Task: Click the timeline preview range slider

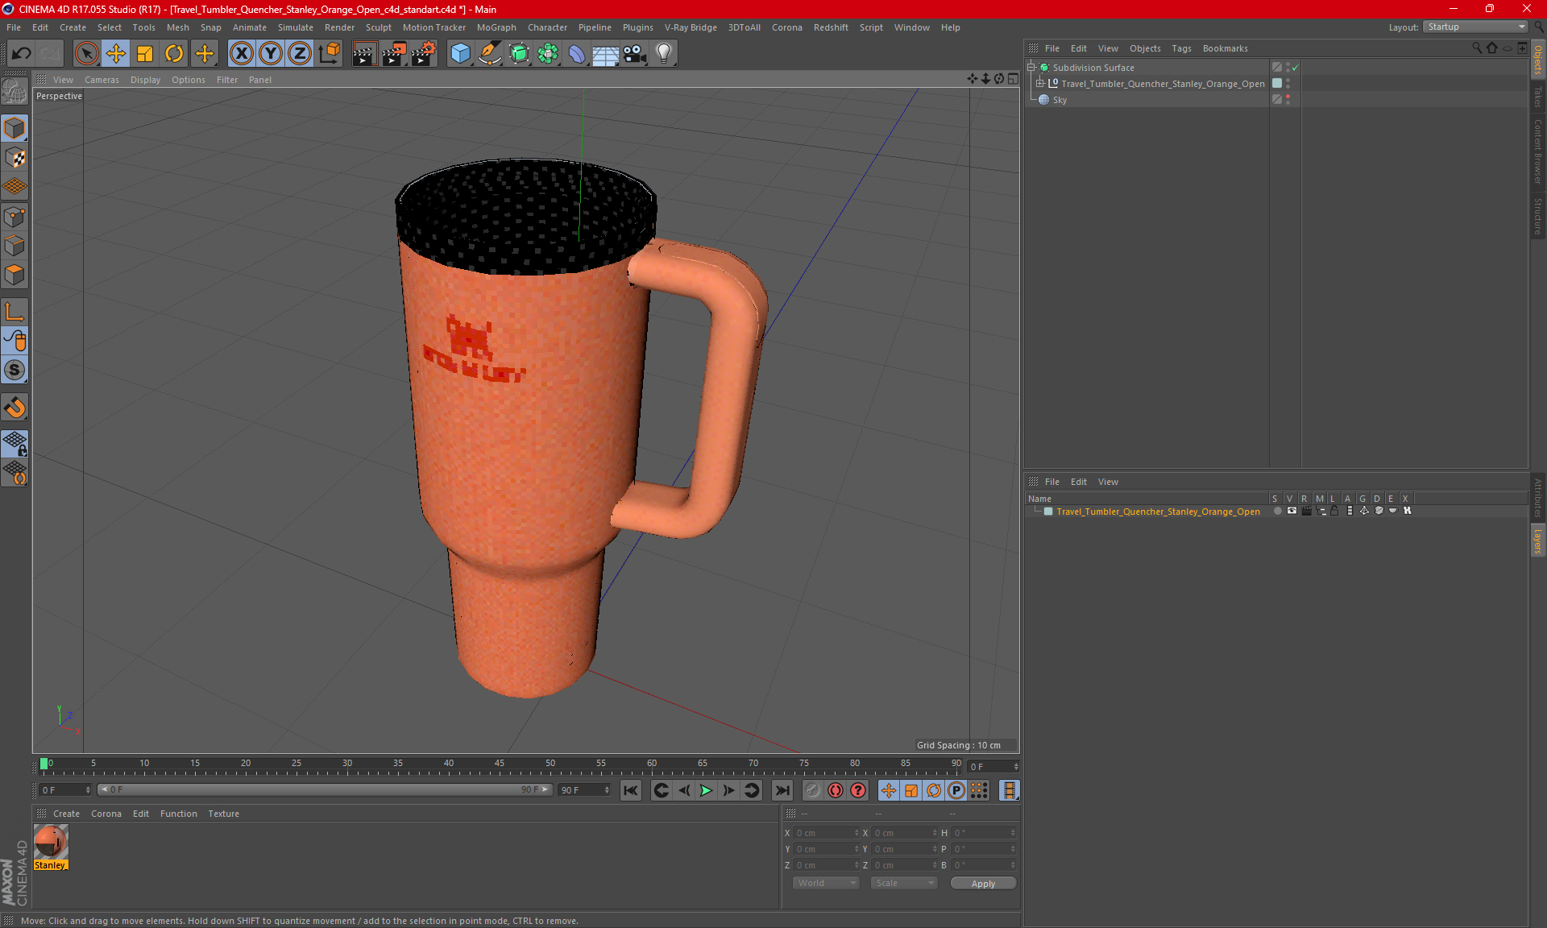Action: coord(325,789)
